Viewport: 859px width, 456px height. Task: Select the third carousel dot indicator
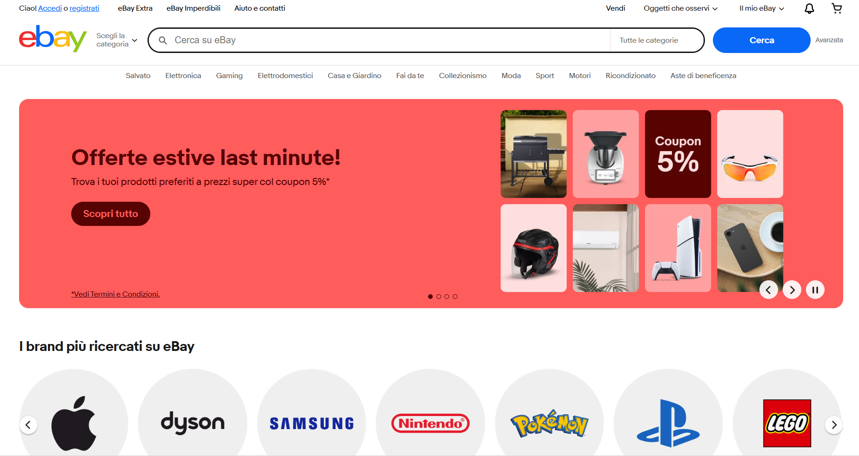447,297
